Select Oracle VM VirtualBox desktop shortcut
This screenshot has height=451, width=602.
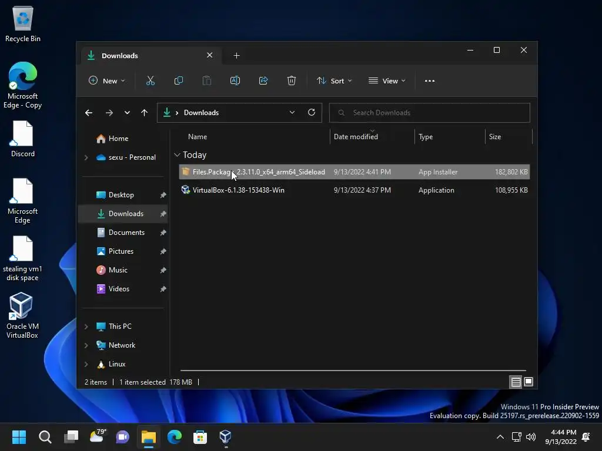22,315
